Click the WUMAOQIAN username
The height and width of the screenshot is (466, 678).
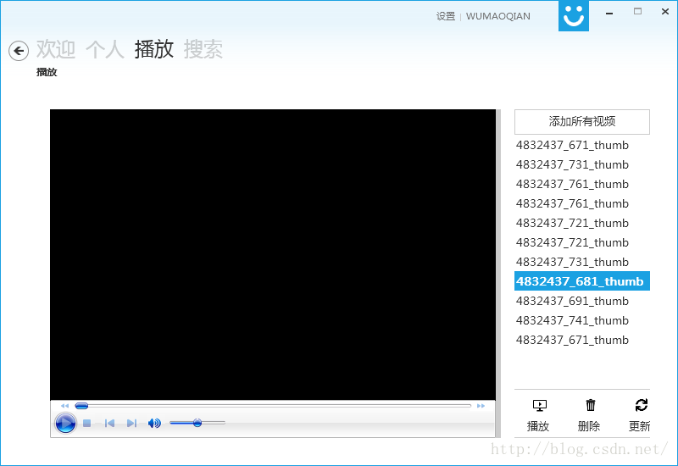point(498,16)
